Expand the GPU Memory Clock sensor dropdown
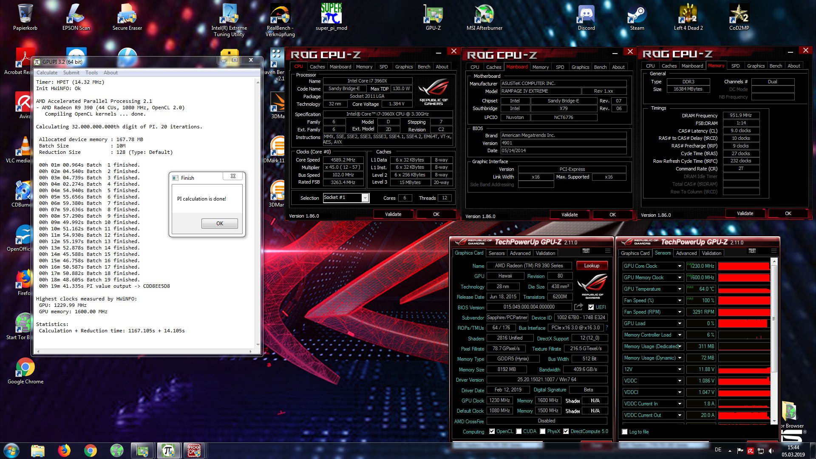The image size is (816, 459). coord(680,278)
